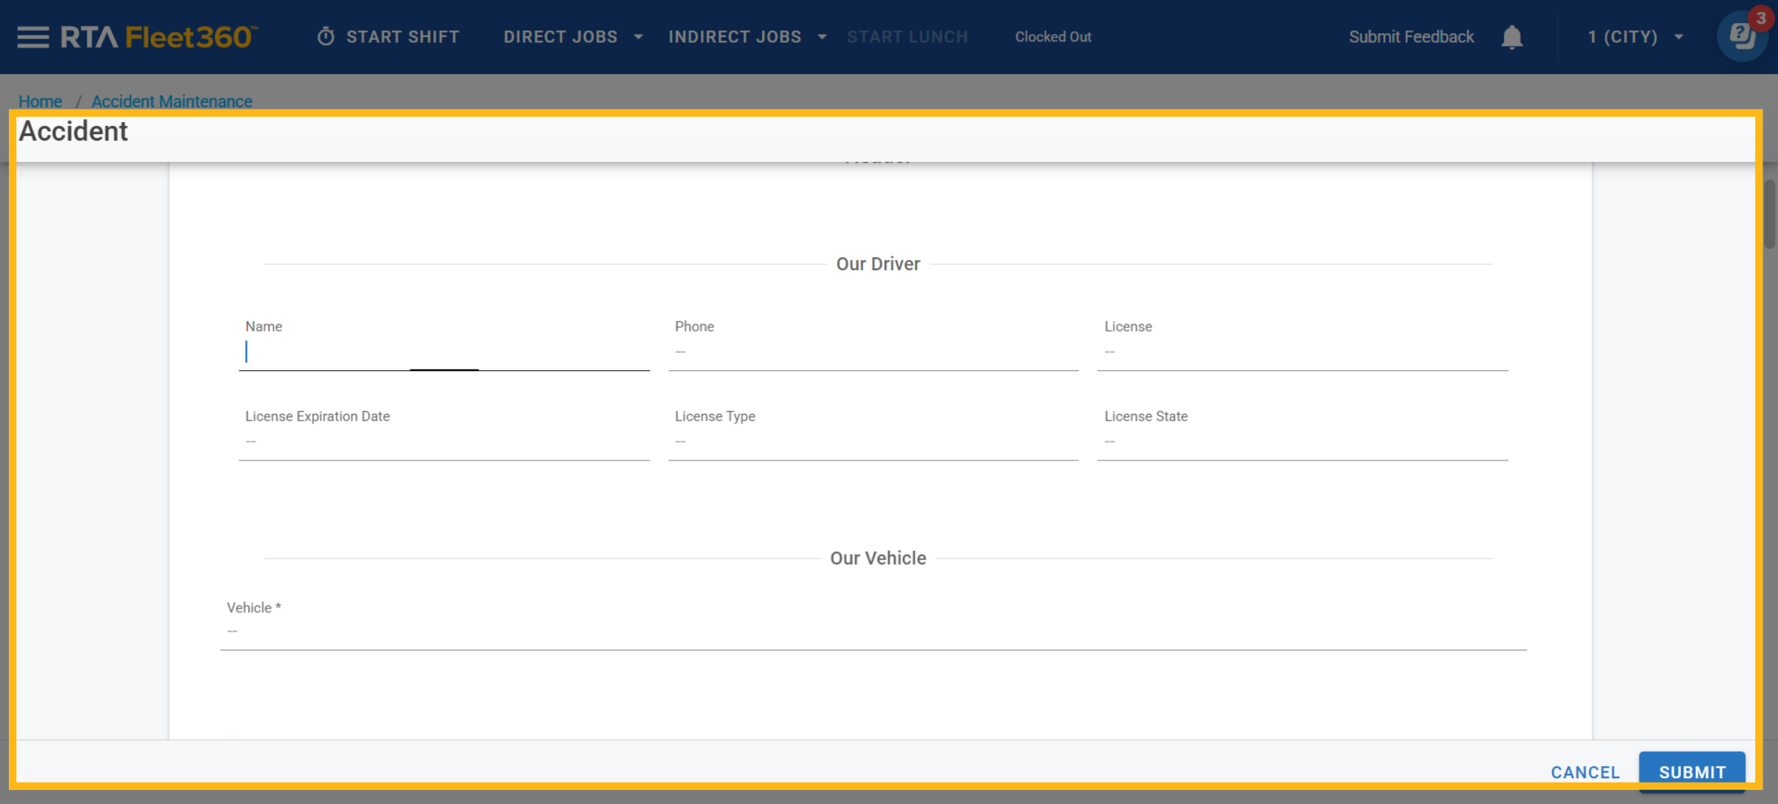Open the help chat bubble icon
This screenshot has width=1778, height=804.
pyautogui.click(x=1741, y=36)
